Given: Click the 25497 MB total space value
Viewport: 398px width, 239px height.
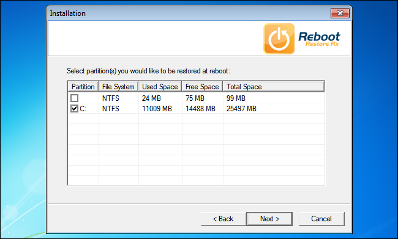Looking at the screenshot, I should (x=241, y=109).
